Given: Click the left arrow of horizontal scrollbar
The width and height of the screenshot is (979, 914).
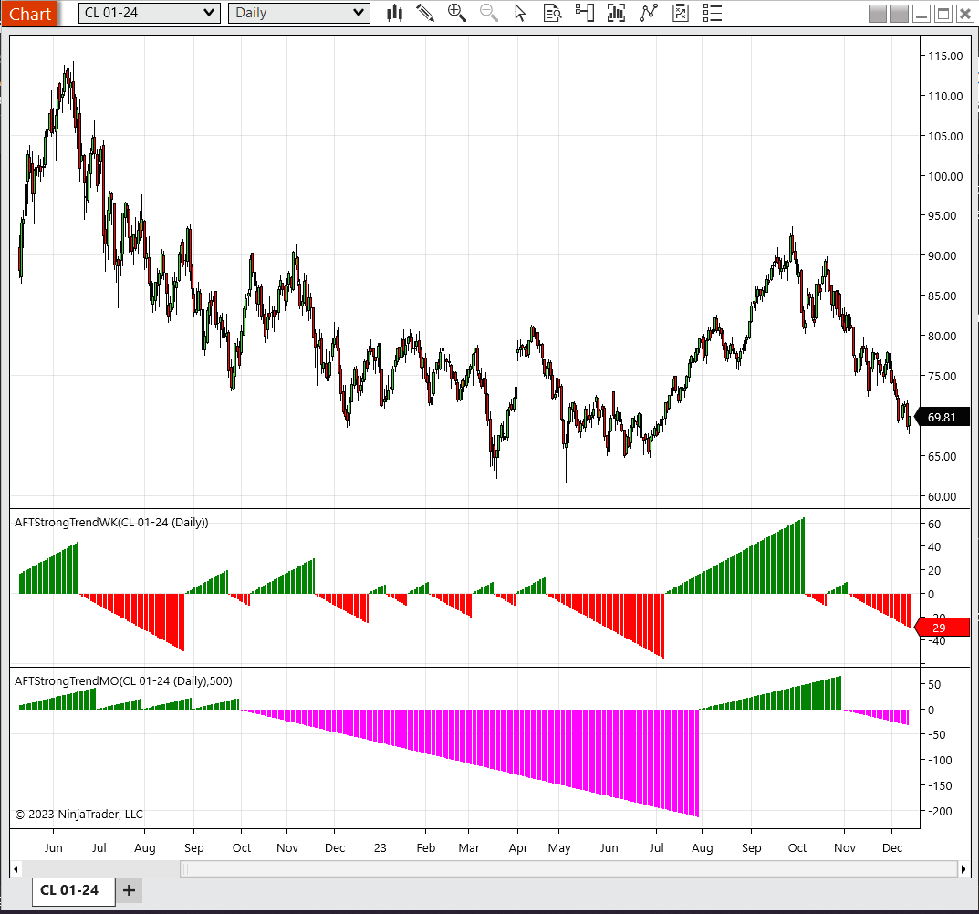Looking at the screenshot, I should click(16, 869).
